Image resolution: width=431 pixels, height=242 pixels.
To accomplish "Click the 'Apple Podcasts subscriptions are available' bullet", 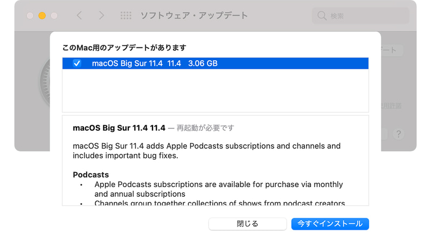I will [x=219, y=189].
